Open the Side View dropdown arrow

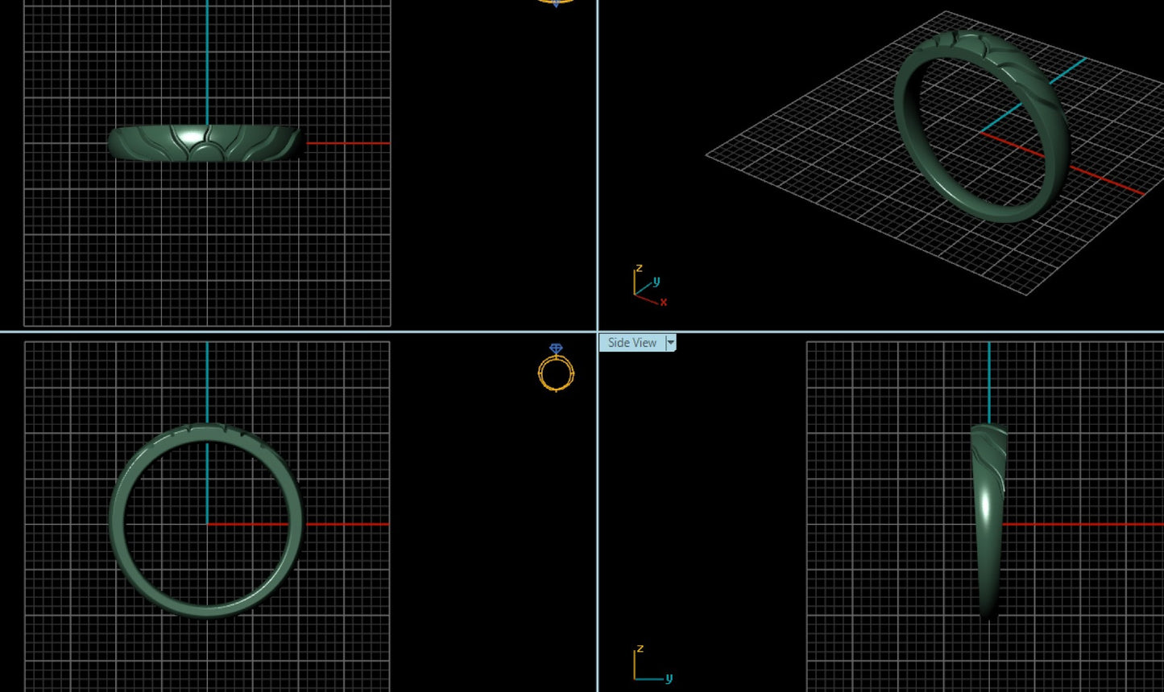[x=670, y=343]
